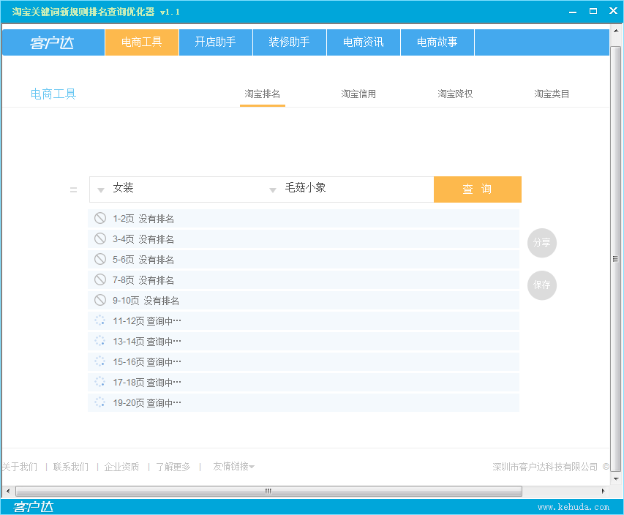Expand the 友情链接 footer dropdown
The width and height of the screenshot is (624, 515).
(x=233, y=466)
